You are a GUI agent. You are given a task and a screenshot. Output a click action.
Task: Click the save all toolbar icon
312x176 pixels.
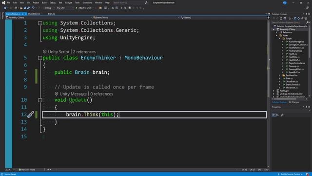tap(28, 8)
